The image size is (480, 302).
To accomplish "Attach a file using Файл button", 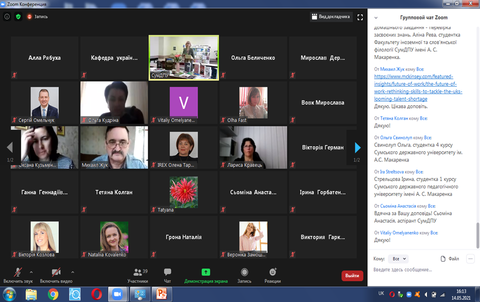I will tap(450, 259).
